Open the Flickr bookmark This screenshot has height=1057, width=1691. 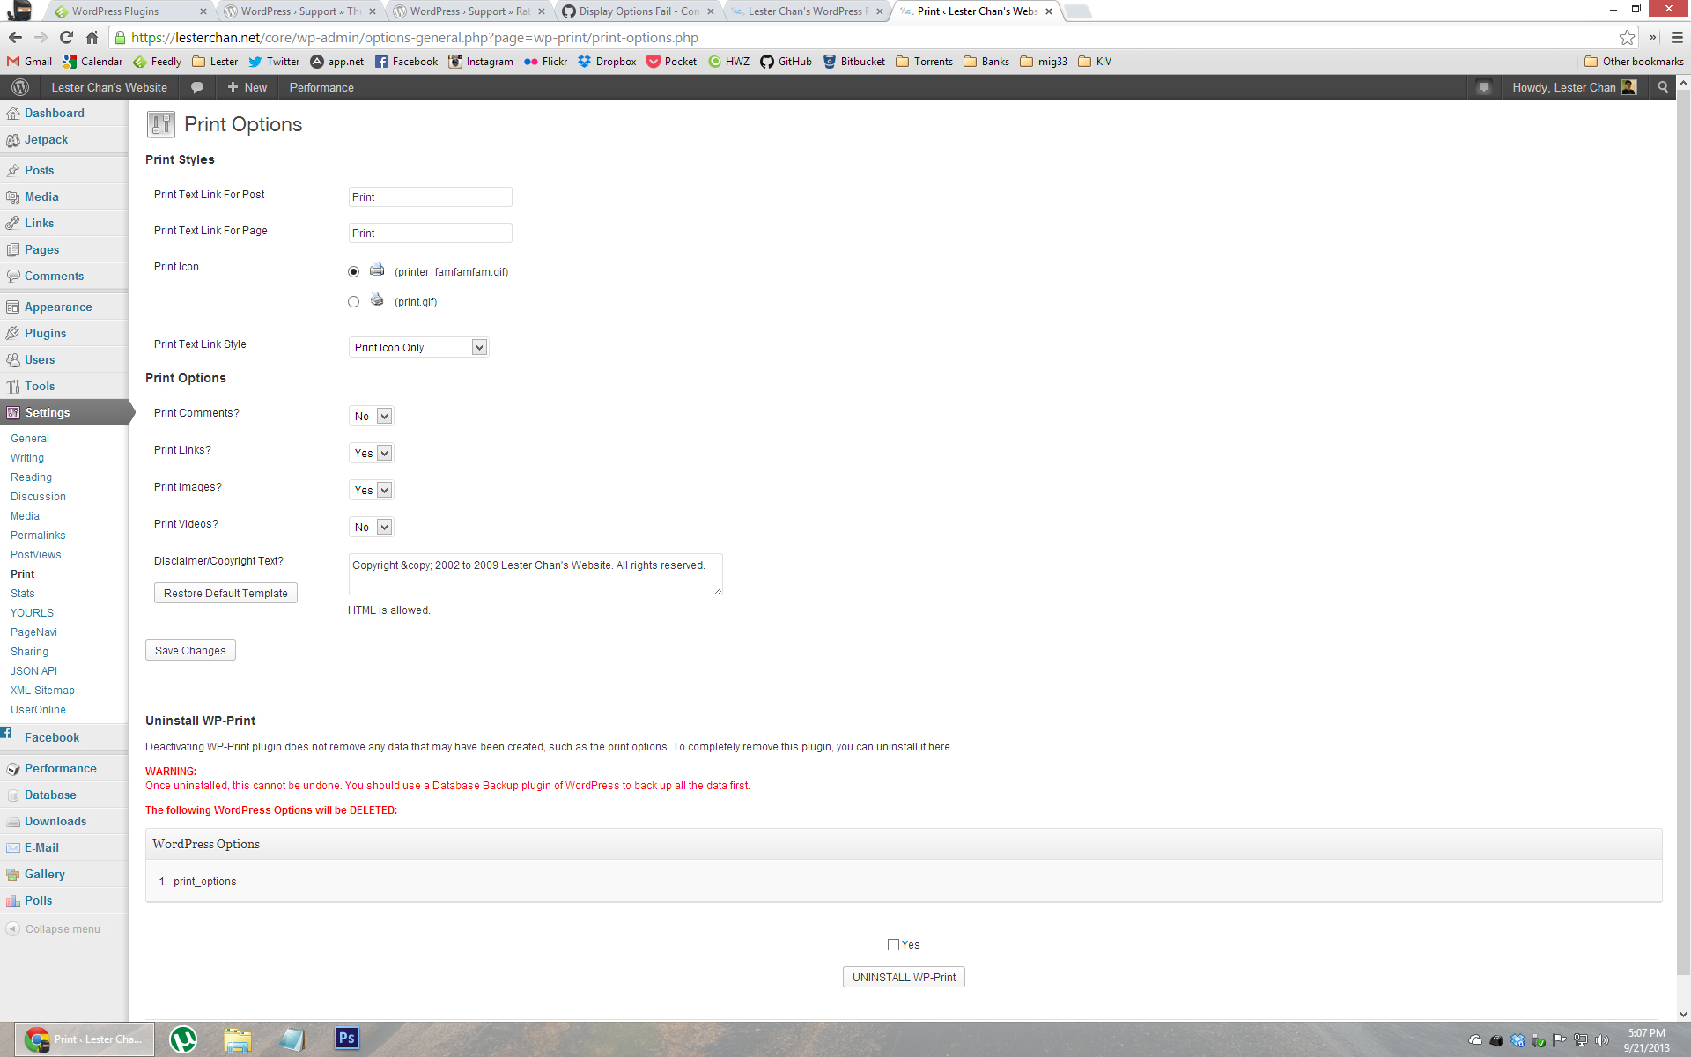pyautogui.click(x=545, y=62)
